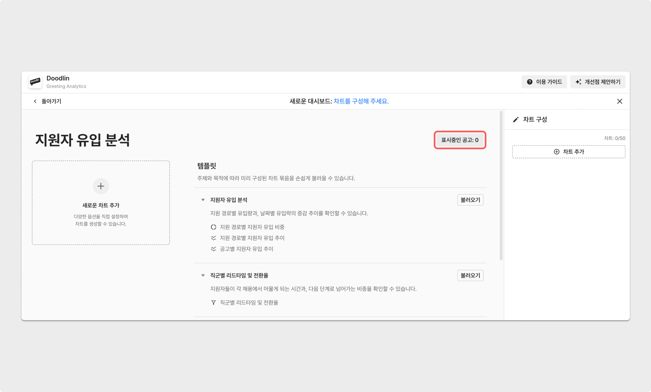This screenshot has width=651, height=392.
Task: Click the Doodlin logo icon
Action: tap(35, 82)
